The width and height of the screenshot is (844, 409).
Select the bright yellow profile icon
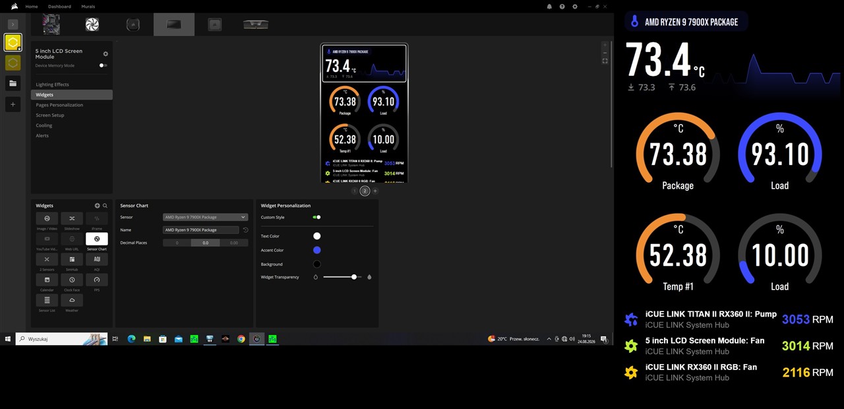pos(13,43)
